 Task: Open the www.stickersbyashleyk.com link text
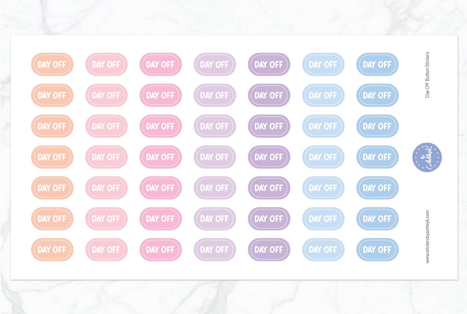[x=427, y=237]
